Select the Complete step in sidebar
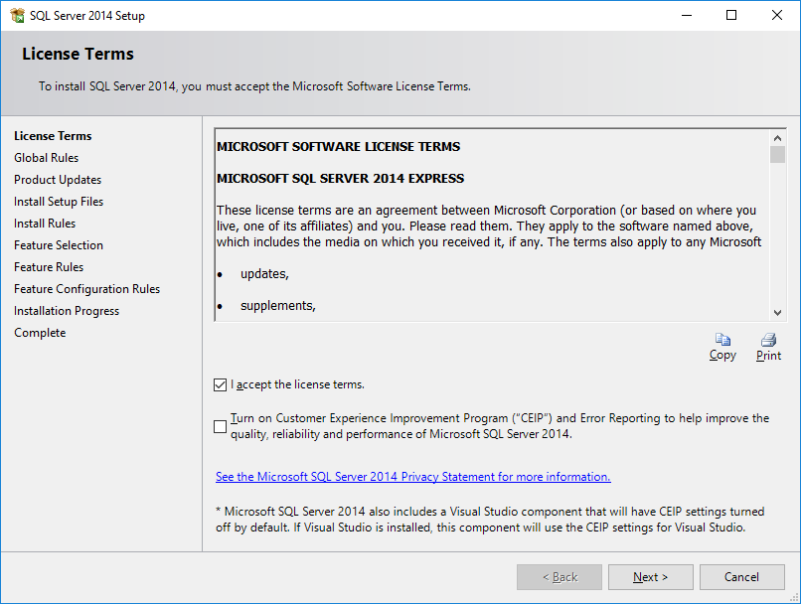The image size is (801, 604). 40,332
